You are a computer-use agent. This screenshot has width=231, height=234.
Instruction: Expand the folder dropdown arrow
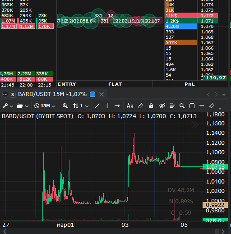27,106
